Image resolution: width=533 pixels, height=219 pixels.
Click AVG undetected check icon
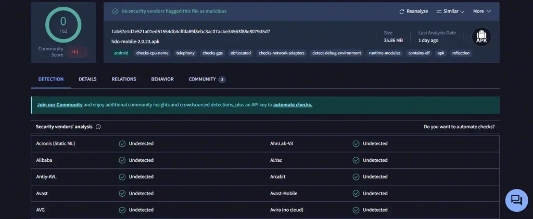pos(122,210)
